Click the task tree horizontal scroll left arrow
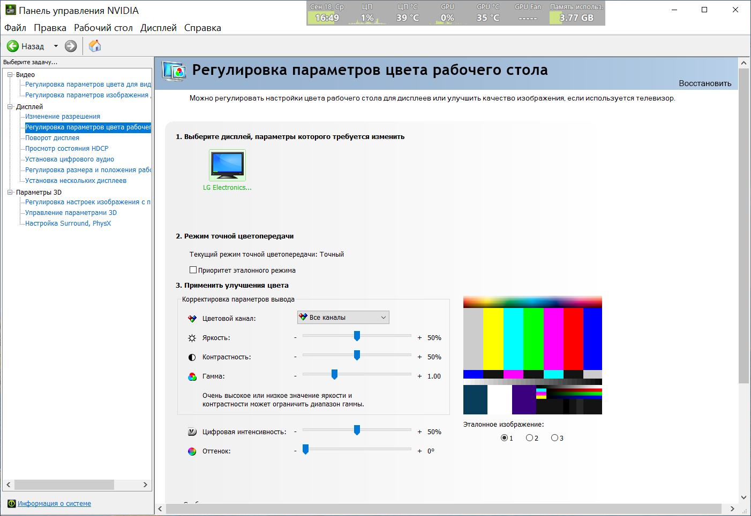This screenshot has width=751, height=516. click(x=8, y=484)
